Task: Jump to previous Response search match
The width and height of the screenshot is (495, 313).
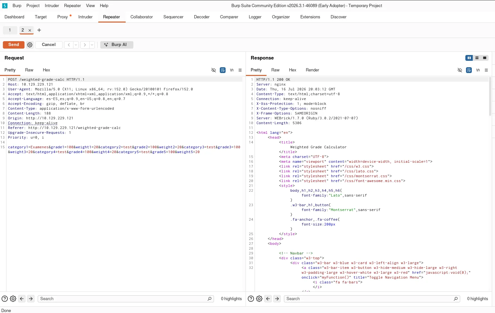Action: click(x=268, y=299)
